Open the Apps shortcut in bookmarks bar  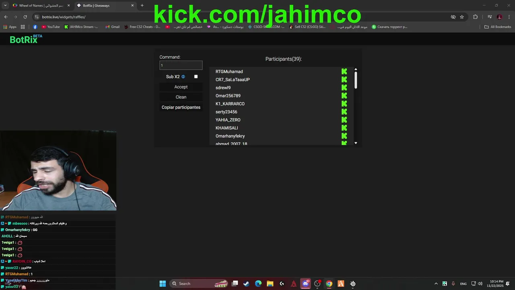[10, 27]
